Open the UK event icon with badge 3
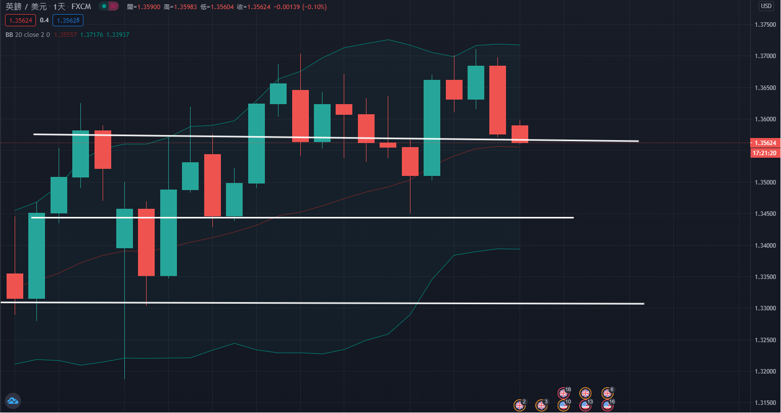The height and width of the screenshot is (413, 781). point(541,405)
